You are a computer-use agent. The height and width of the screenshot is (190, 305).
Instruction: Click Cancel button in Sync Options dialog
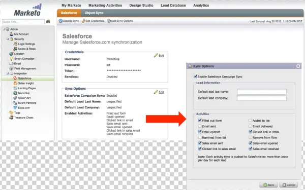(289, 185)
